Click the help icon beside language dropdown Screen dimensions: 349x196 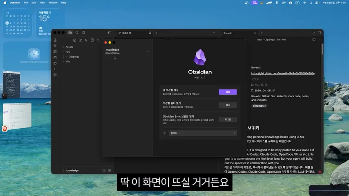pos(164,133)
